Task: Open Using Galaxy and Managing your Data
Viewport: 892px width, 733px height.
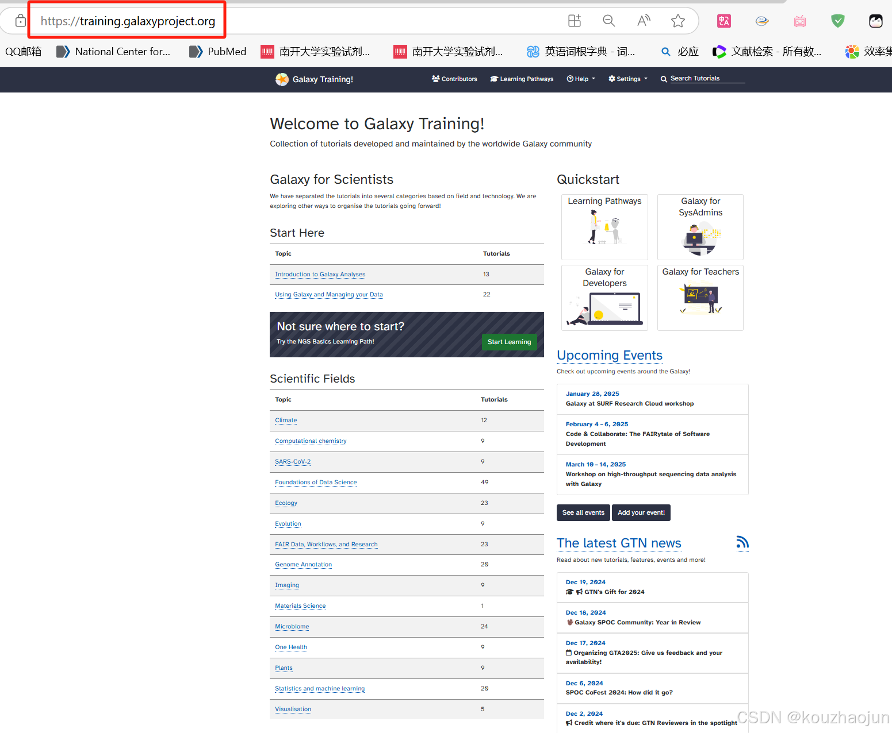Action: (329, 295)
